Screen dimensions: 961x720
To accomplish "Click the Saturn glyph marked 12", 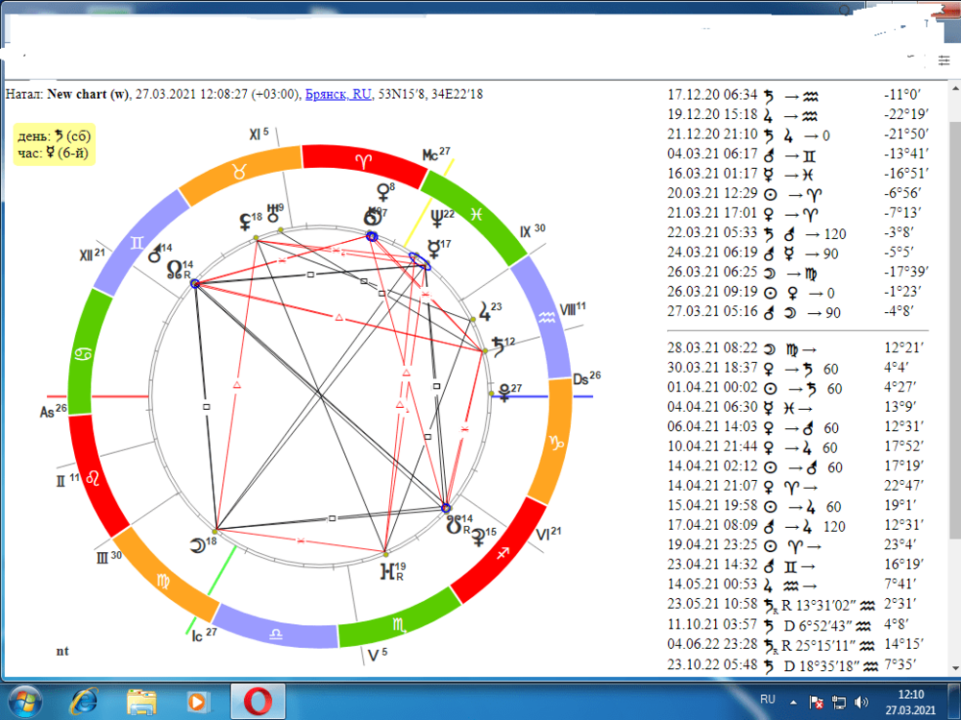I will pyautogui.click(x=498, y=348).
